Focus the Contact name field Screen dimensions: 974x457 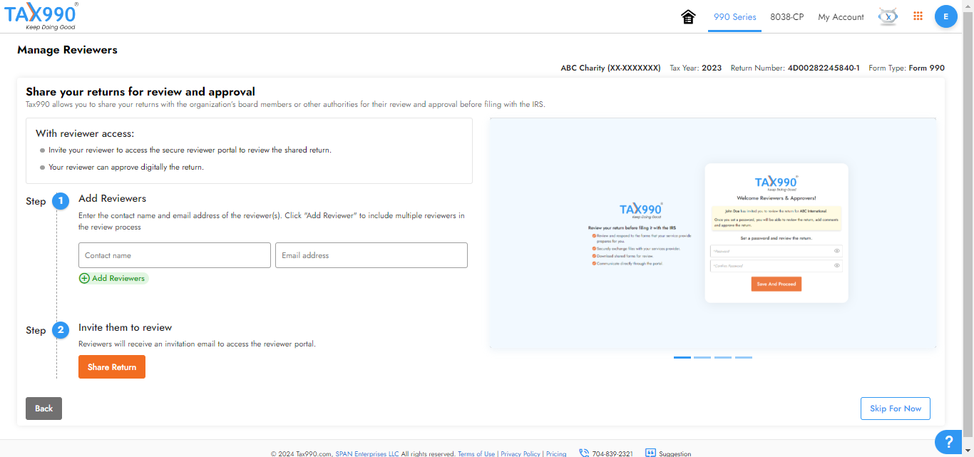click(175, 255)
